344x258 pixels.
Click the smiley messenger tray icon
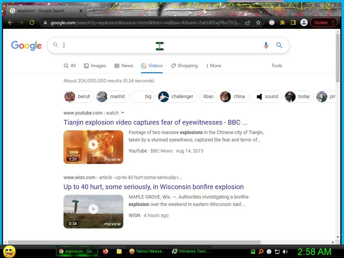269,252
